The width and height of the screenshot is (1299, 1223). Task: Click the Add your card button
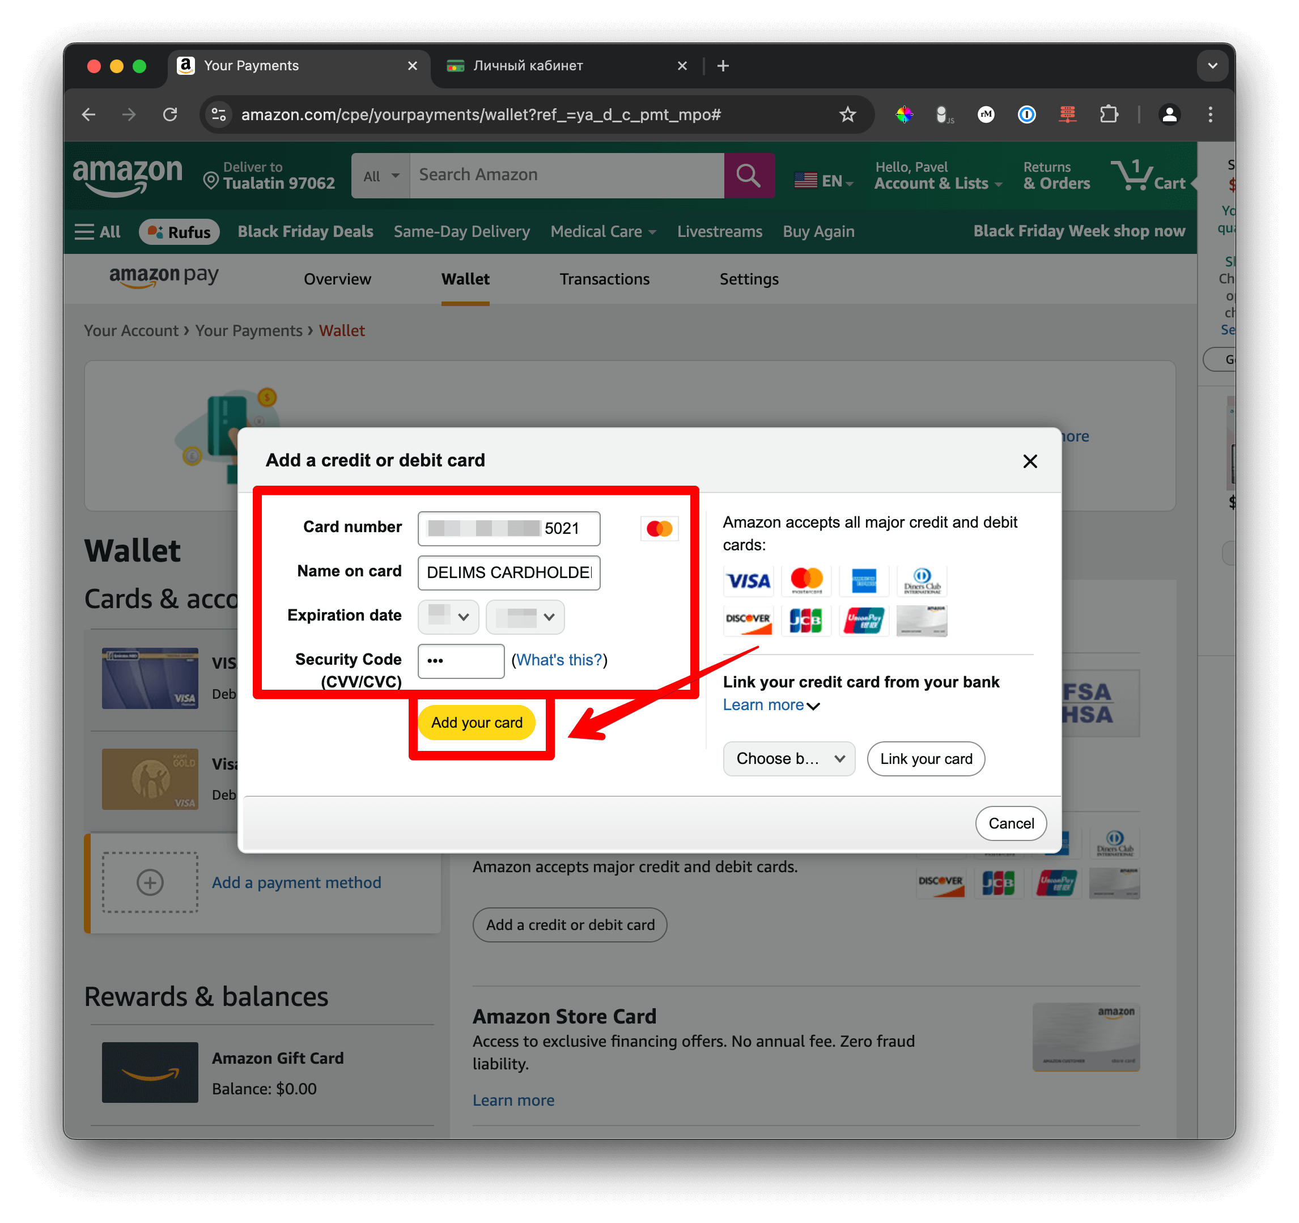tap(476, 723)
